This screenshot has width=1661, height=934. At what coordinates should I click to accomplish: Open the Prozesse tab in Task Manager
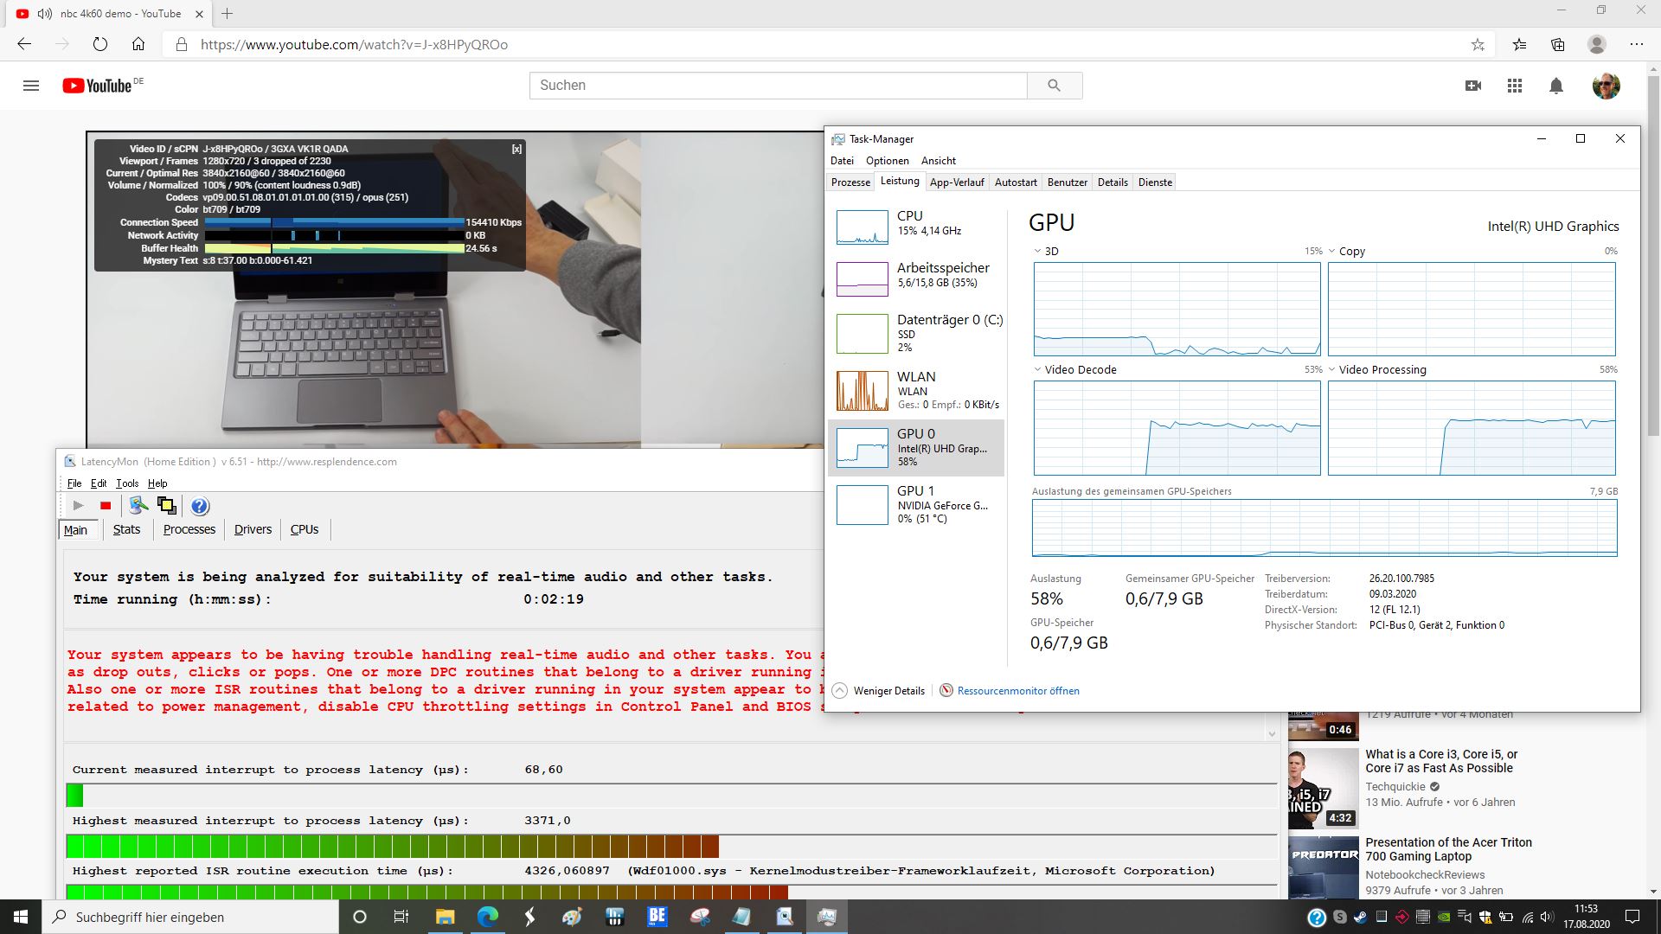coord(850,182)
